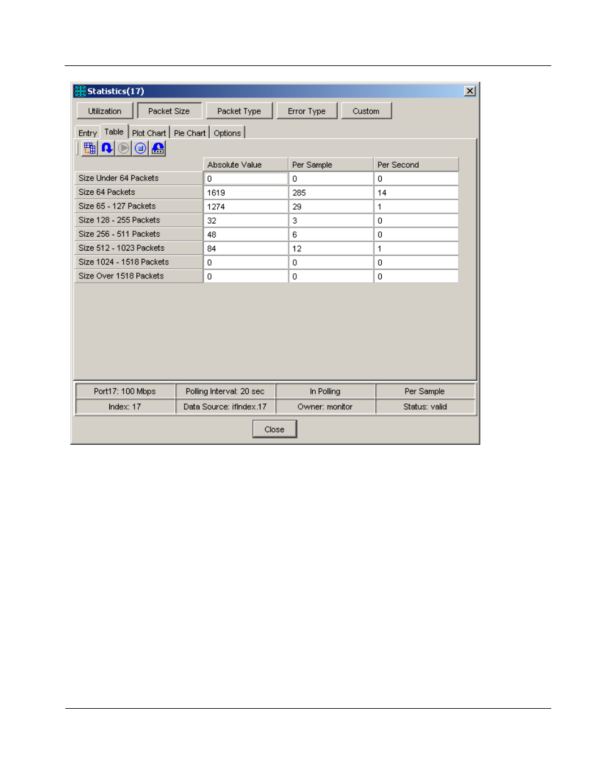Click the per sample cell 6
Viewport: 599px width, 776px height.
pyautogui.click(x=331, y=234)
